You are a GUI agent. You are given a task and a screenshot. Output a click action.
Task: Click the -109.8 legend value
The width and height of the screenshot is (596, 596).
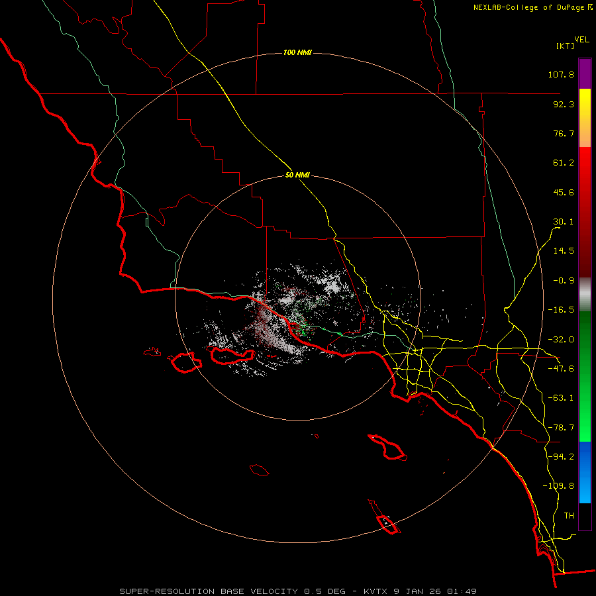pos(558,486)
